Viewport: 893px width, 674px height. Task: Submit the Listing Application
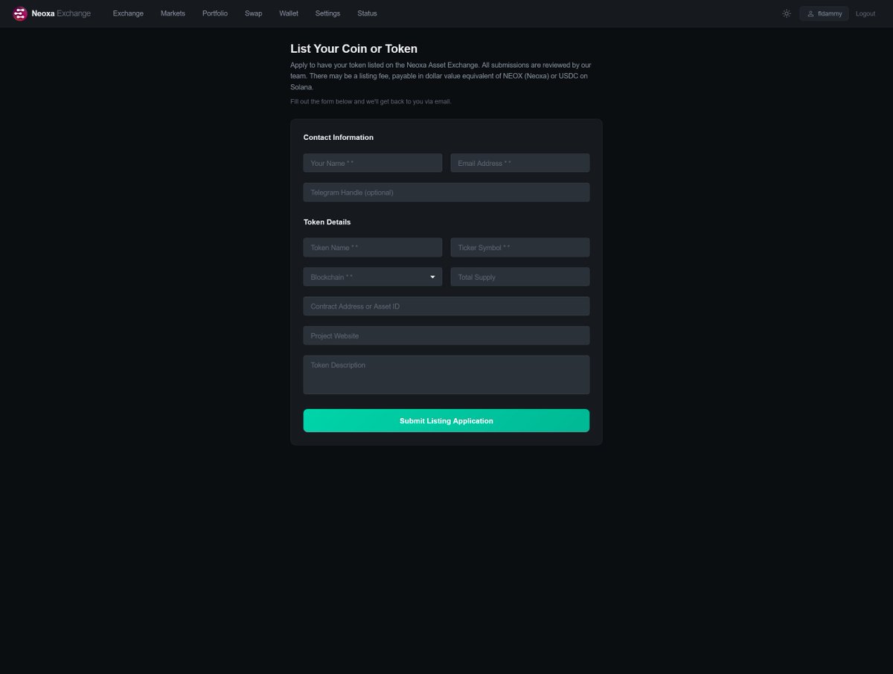446,420
